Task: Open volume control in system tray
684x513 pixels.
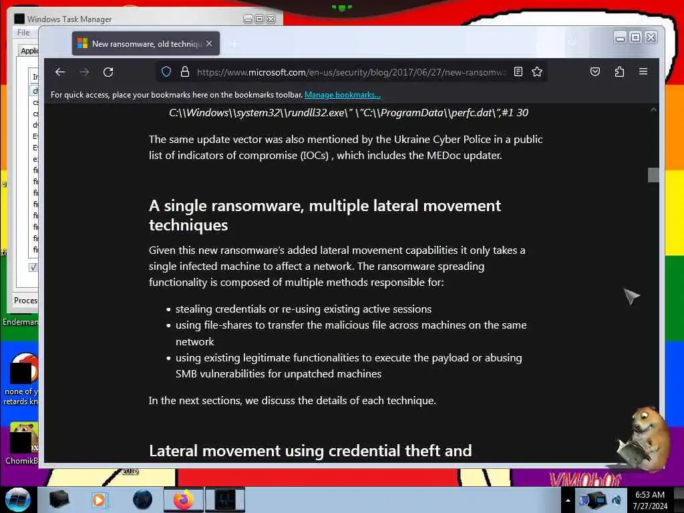Action: click(x=617, y=500)
